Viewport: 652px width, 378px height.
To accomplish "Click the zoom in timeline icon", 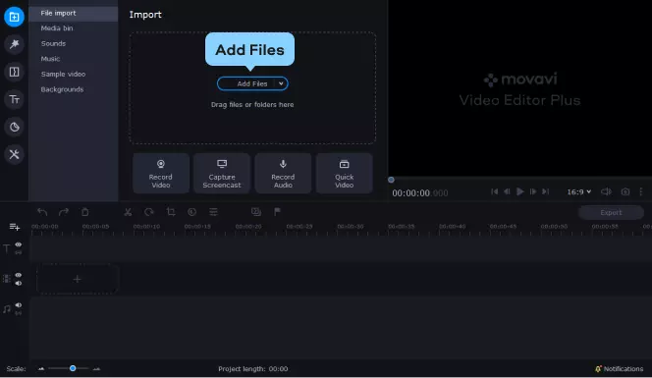I will (96, 369).
